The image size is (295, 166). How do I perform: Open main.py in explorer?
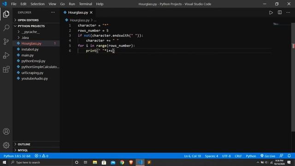[x=36, y=55]
